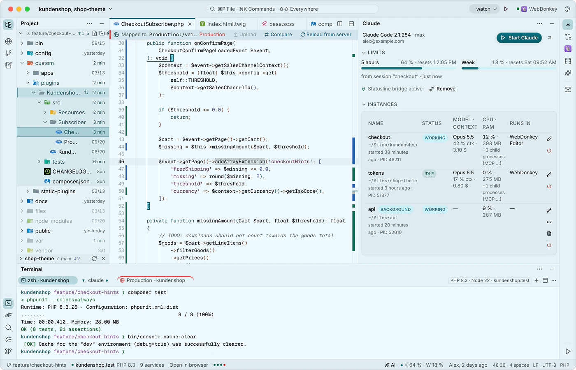Open the search magnifier in left sidebar
The height and width of the screenshot is (370, 576).
tap(8, 327)
